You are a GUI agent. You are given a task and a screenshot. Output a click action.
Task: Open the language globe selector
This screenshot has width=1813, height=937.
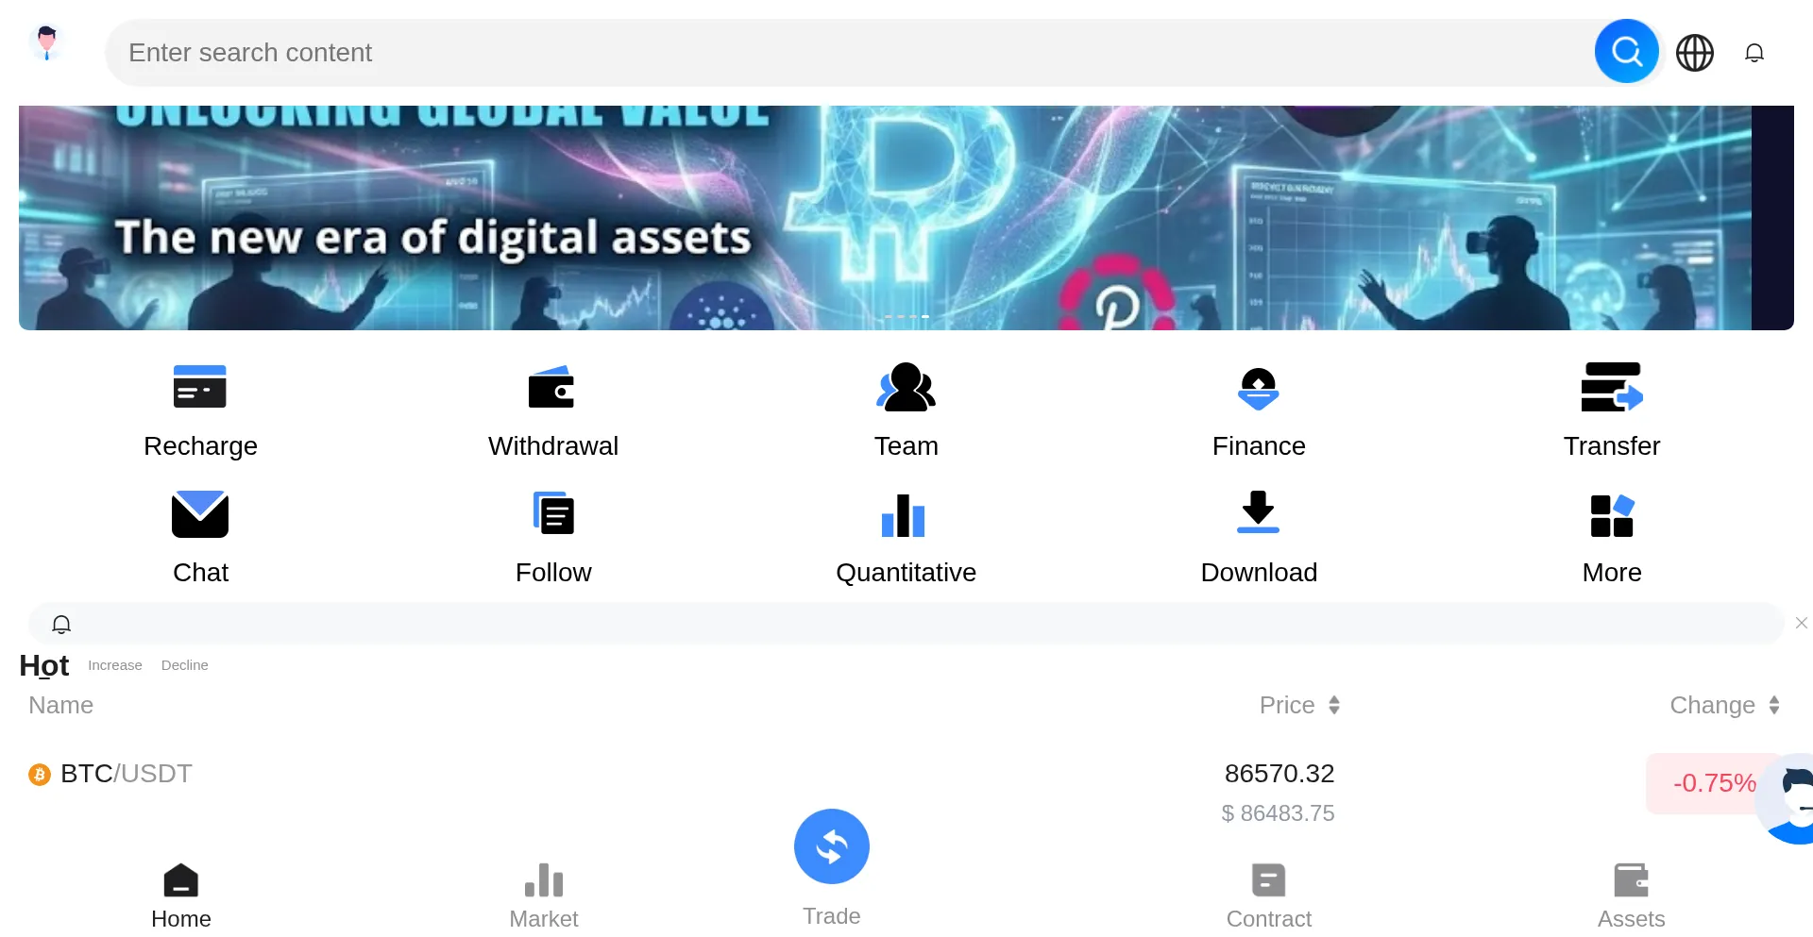point(1694,53)
